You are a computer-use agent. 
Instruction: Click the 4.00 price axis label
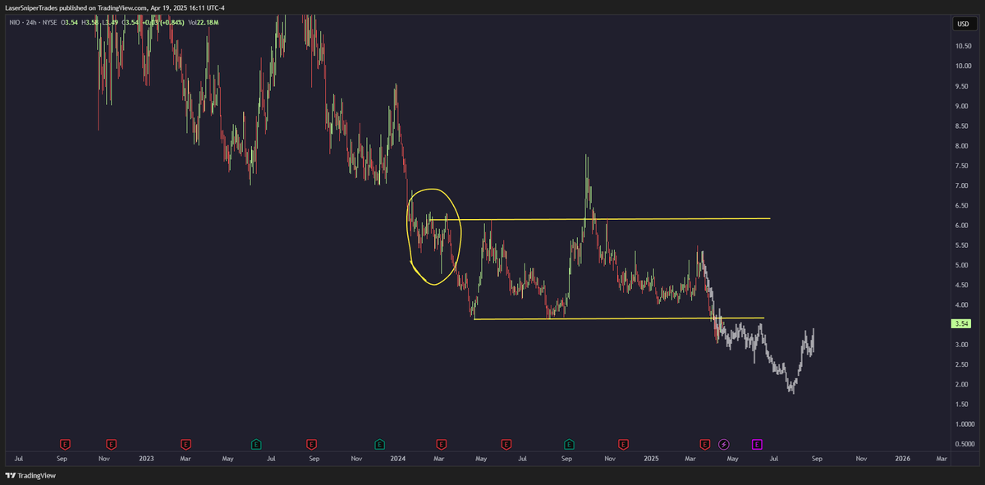tap(964, 304)
